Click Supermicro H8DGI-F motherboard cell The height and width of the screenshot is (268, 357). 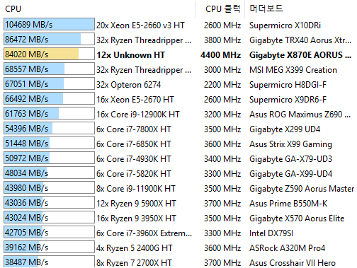288,85
